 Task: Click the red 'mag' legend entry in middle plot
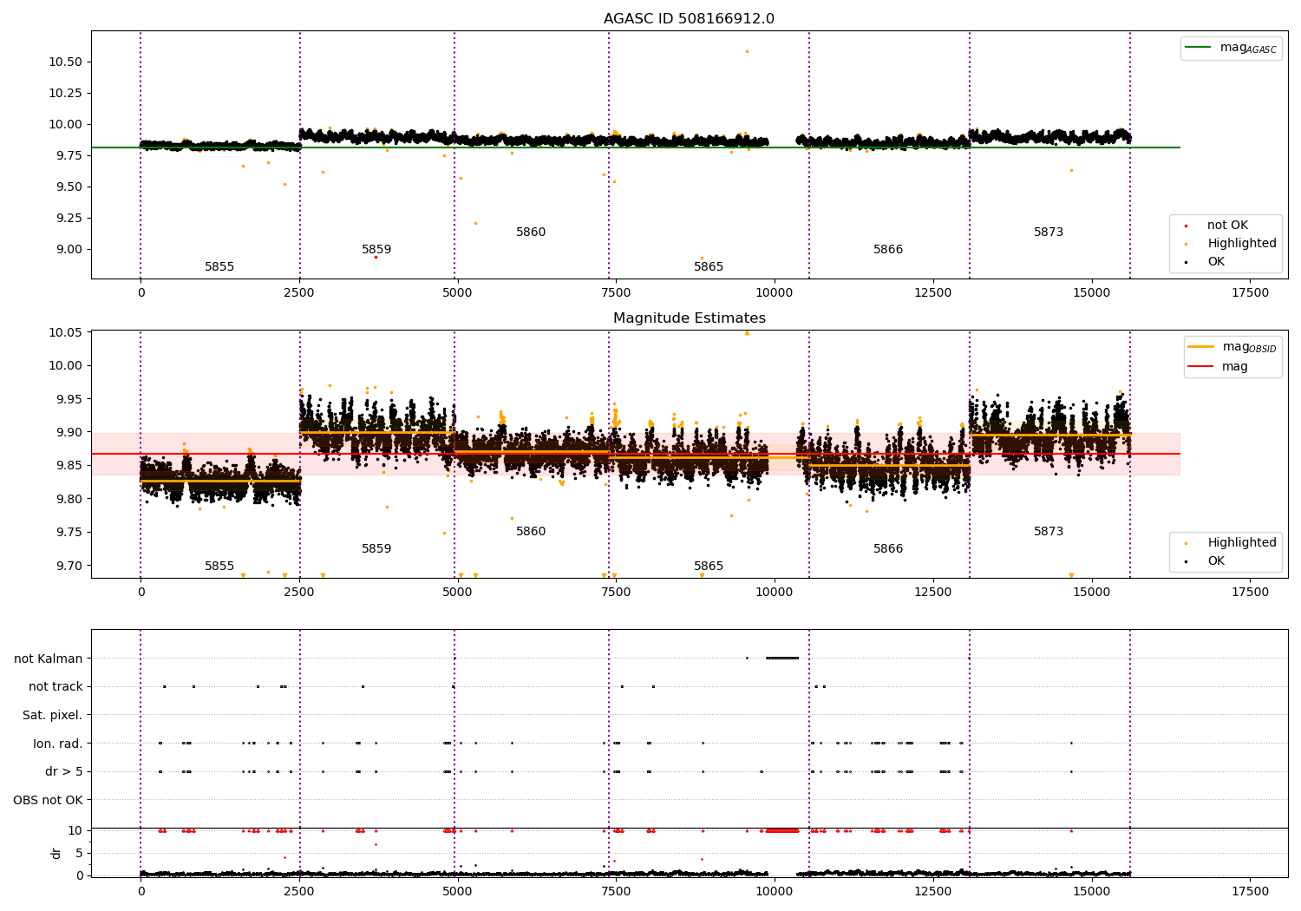pos(1219,366)
